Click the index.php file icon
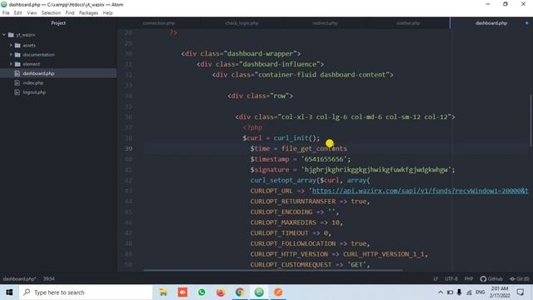Image resolution: width=533 pixels, height=300 pixels. (x=17, y=83)
